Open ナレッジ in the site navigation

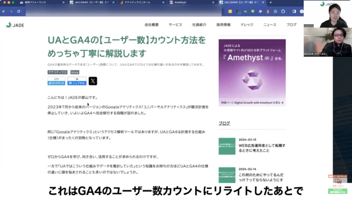[x=247, y=25]
